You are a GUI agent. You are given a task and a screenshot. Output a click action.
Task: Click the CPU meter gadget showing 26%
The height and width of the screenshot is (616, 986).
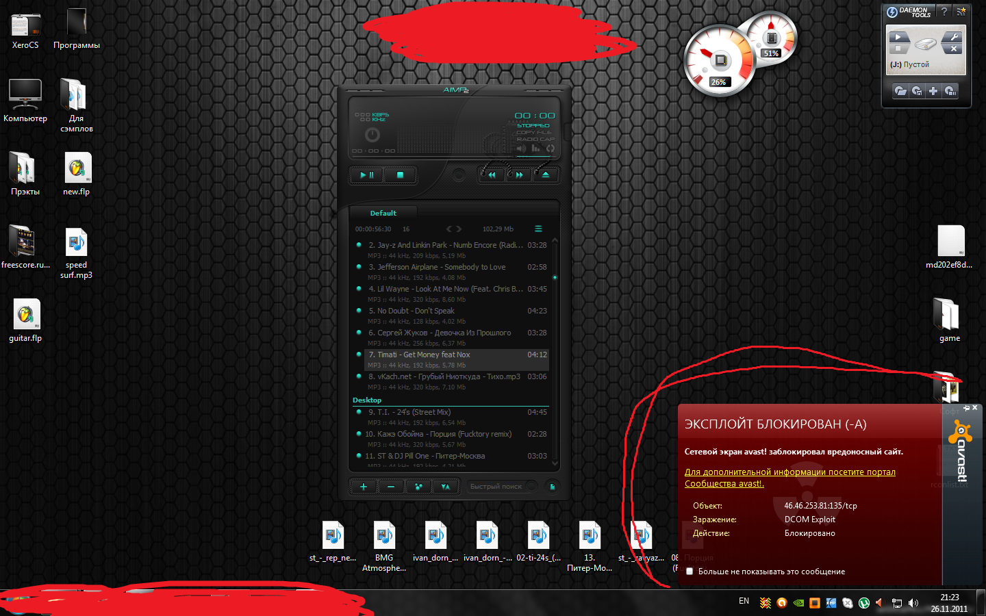[x=719, y=60]
